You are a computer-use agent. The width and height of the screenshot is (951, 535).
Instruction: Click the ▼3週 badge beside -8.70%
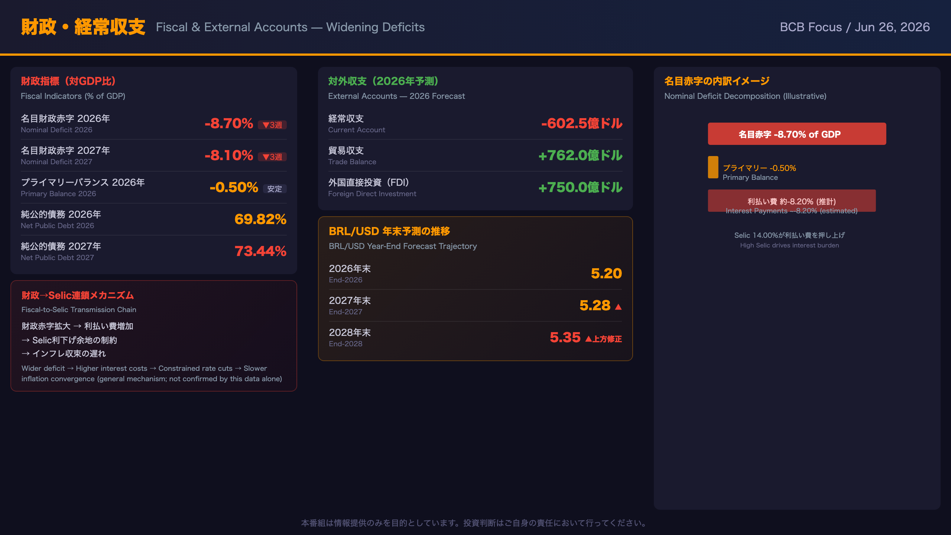[272, 125]
